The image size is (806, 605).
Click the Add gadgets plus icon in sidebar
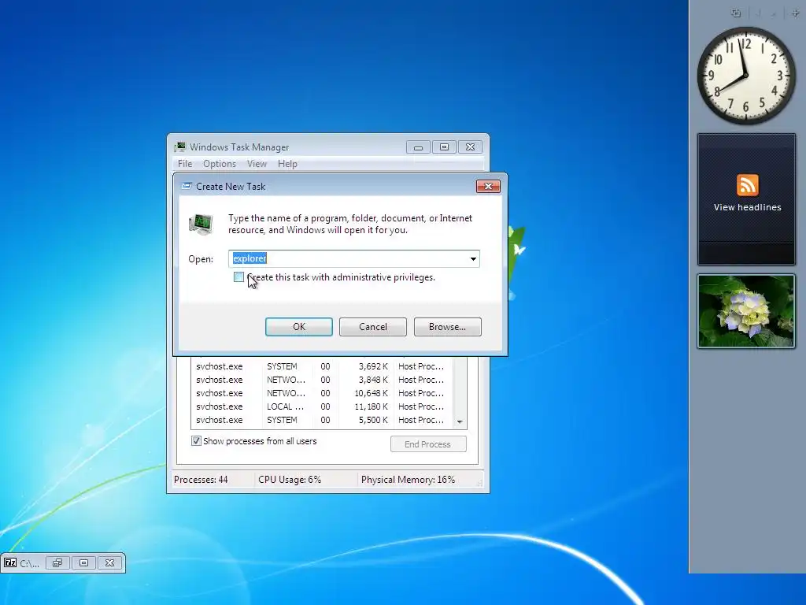pyautogui.click(x=795, y=13)
